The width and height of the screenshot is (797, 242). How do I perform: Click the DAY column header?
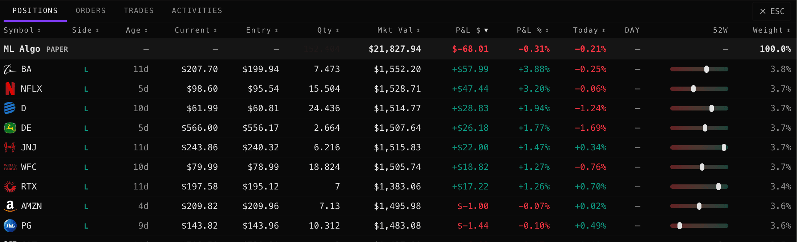(632, 30)
